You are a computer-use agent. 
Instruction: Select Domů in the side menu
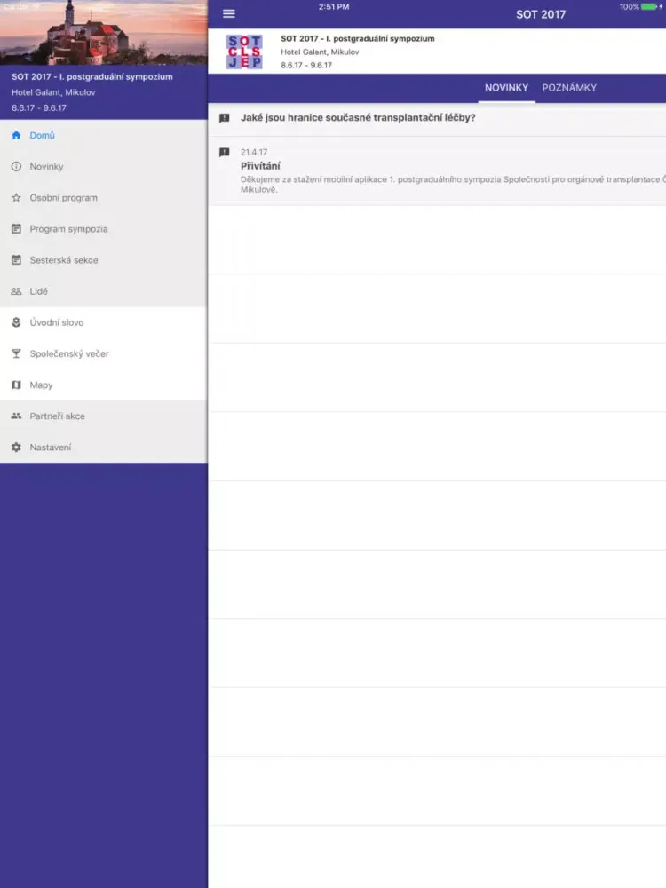pyautogui.click(x=104, y=135)
